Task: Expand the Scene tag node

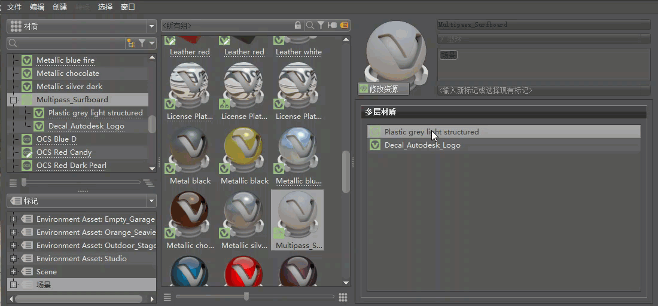Action: (13, 272)
